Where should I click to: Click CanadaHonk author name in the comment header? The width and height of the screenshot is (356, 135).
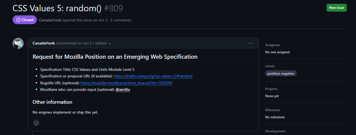tap(44, 43)
